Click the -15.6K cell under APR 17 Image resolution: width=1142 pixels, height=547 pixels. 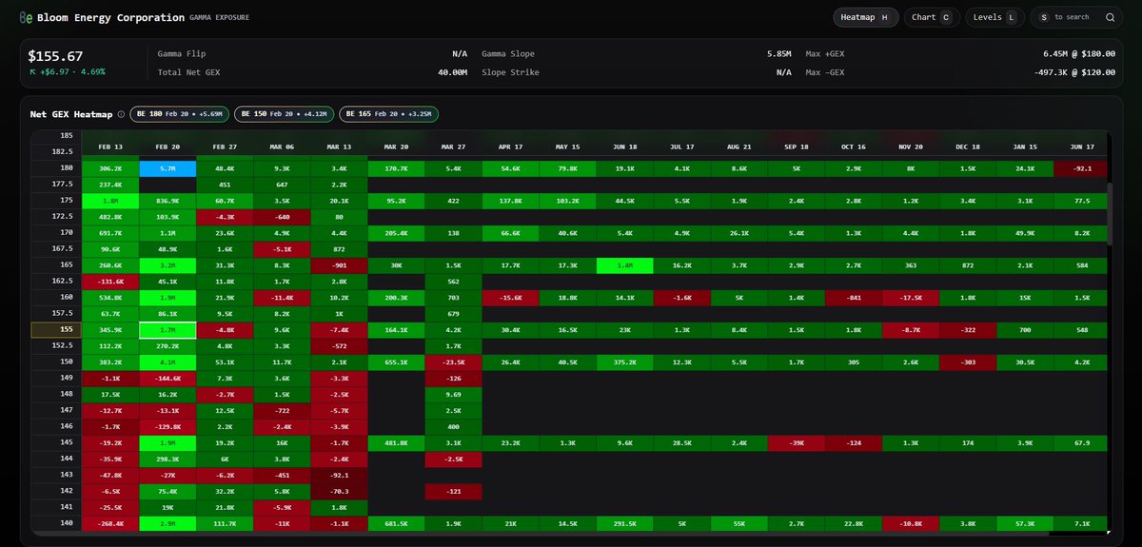click(510, 297)
